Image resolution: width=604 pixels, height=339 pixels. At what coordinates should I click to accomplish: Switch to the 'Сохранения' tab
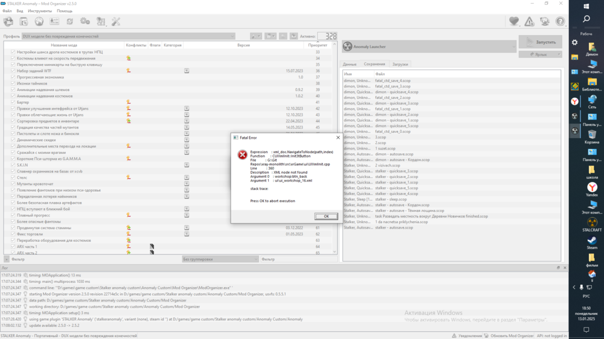374,64
